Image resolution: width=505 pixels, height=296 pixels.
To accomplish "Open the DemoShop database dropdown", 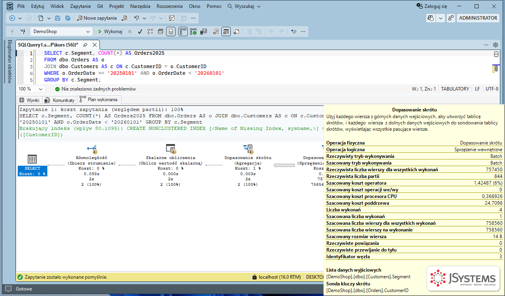I will pyautogui.click(x=62, y=31).
